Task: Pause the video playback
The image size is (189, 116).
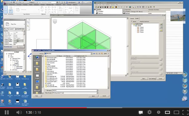Action: (7, 112)
